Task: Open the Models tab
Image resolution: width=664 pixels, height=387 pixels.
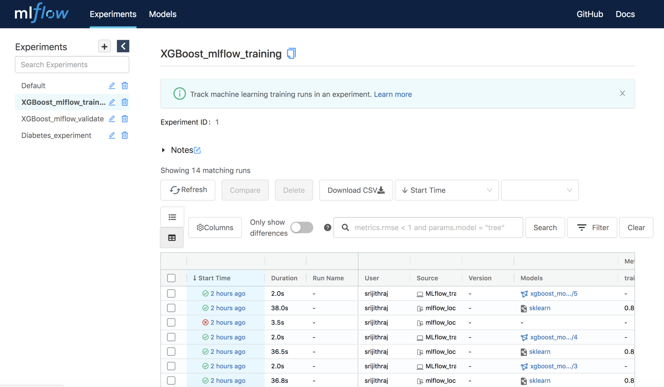Action: [x=163, y=14]
